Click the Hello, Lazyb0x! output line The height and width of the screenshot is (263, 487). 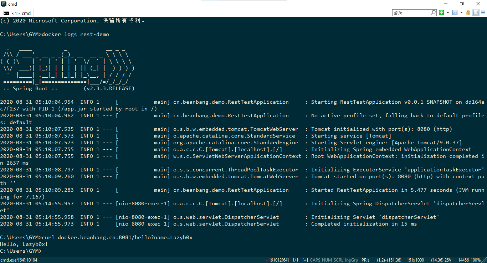(24, 244)
